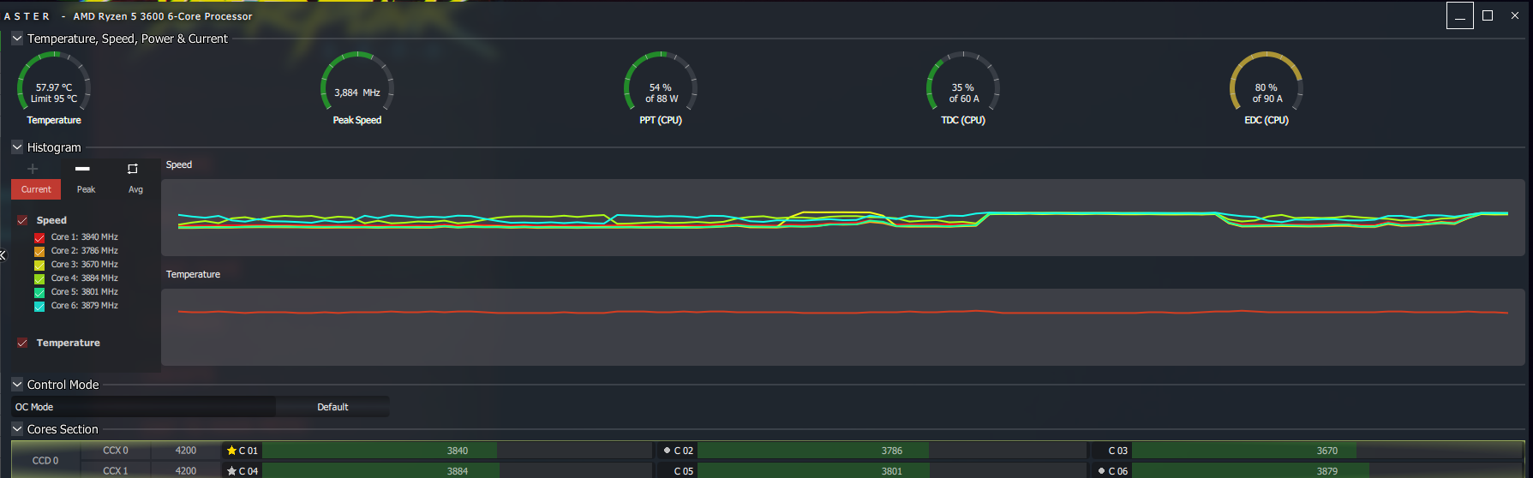Toggle the Speed checkbox

(x=22, y=220)
